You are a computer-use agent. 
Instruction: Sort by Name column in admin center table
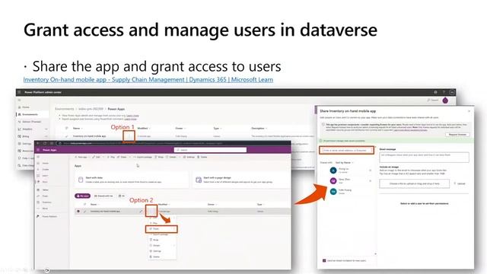(x=78, y=129)
